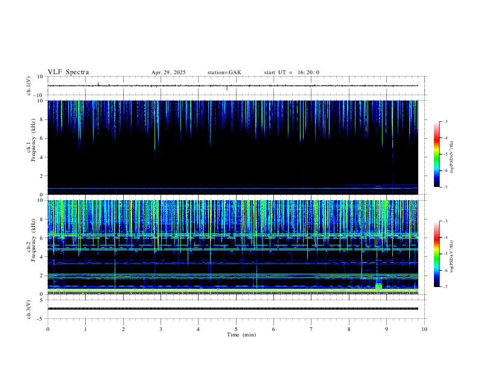This screenshot has width=478, height=369.
Task: Click the "-5" tick on ch.3(V) axis
Action: click(x=41, y=319)
